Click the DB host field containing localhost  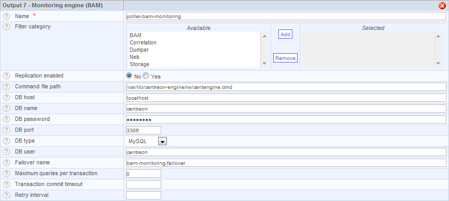click(x=286, y=98)
